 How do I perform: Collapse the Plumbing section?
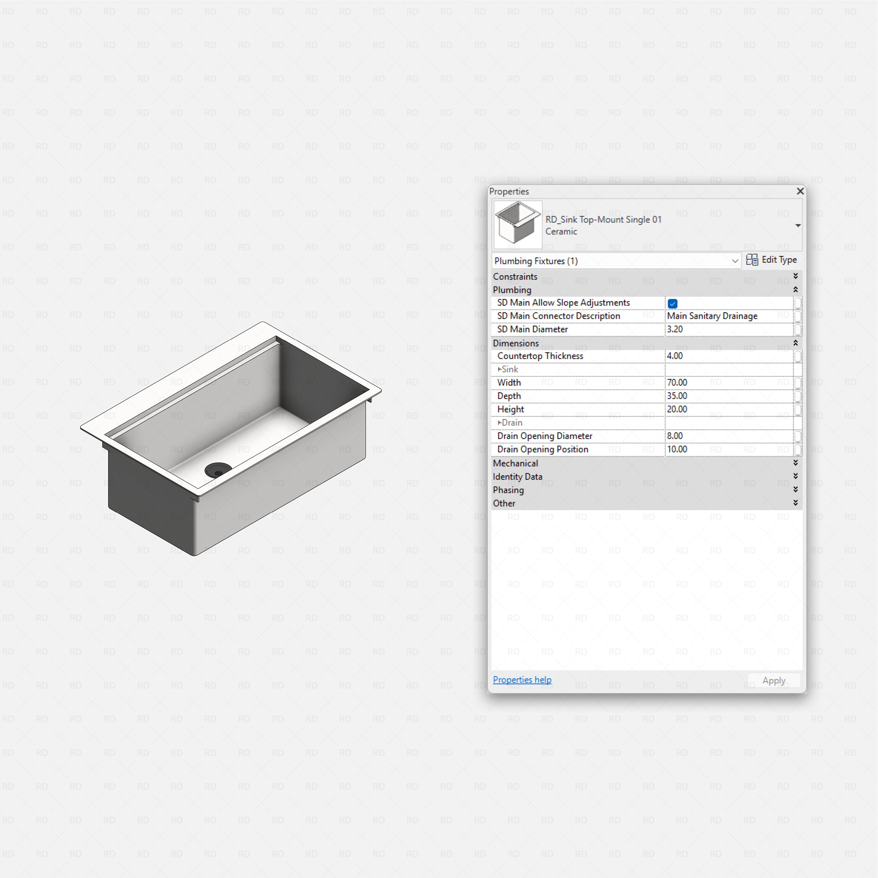tap(796, 289)
